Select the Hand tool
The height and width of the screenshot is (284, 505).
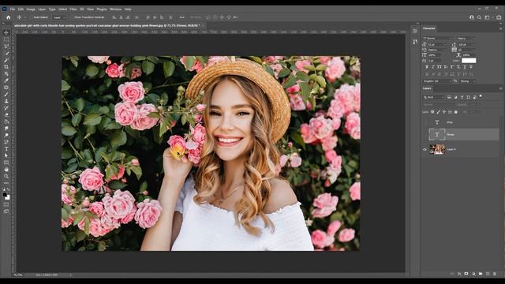coord(6,170)
